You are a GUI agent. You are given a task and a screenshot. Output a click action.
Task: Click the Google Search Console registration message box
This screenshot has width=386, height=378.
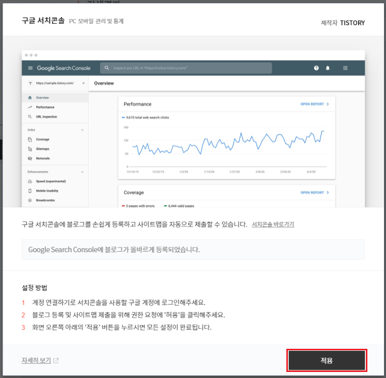193,250
